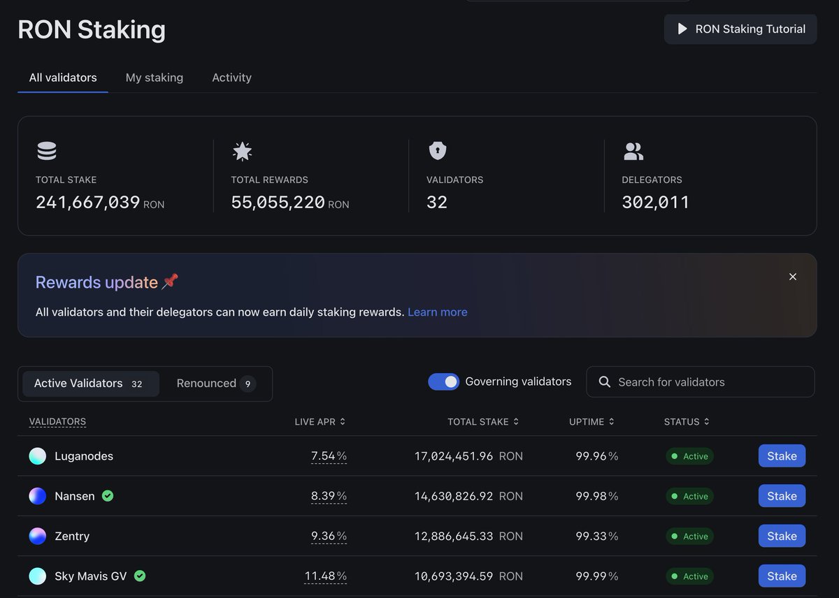Click the Active status badge for Zentry
Viewport: 839px width, 598px height.
[x=689, y=537]
